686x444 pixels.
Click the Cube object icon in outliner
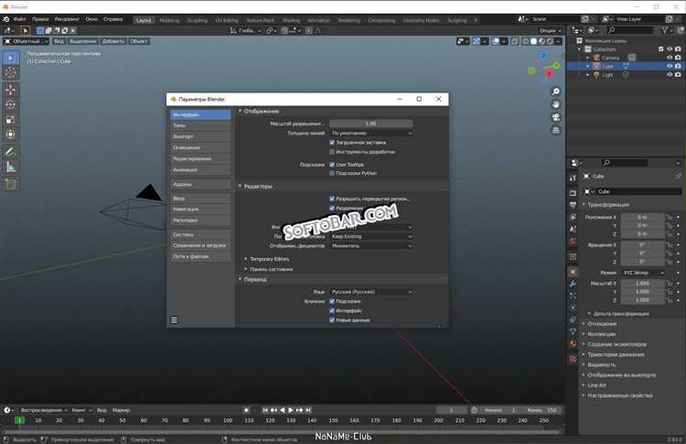click(596, 66)
